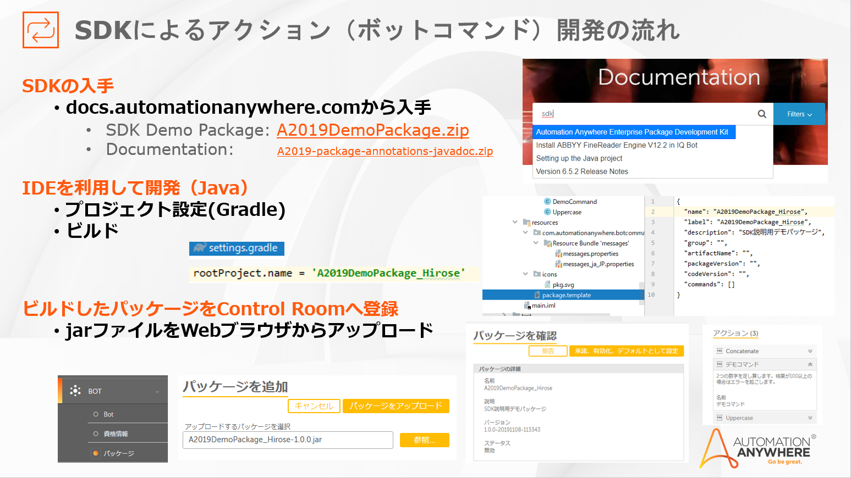Click the com.automationanywhere.botcommand package icon
The height and width of the screenshot is (478, 851).
click(x=537, y=233)
